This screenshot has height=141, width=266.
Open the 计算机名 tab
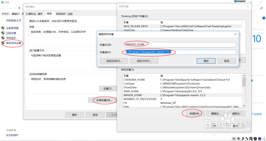31,14
